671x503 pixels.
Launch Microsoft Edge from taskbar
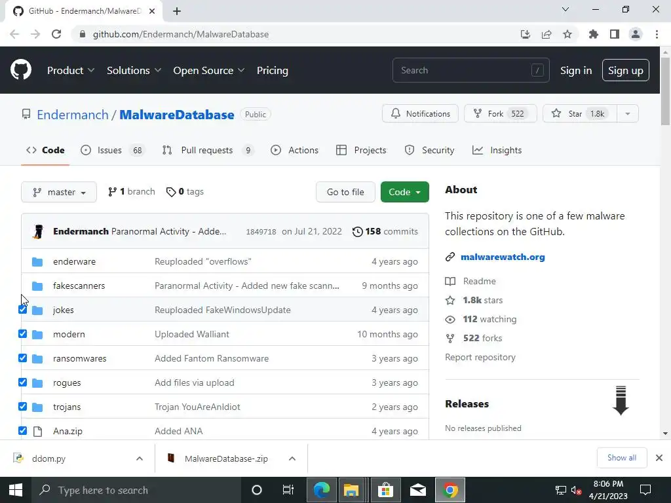322,490
